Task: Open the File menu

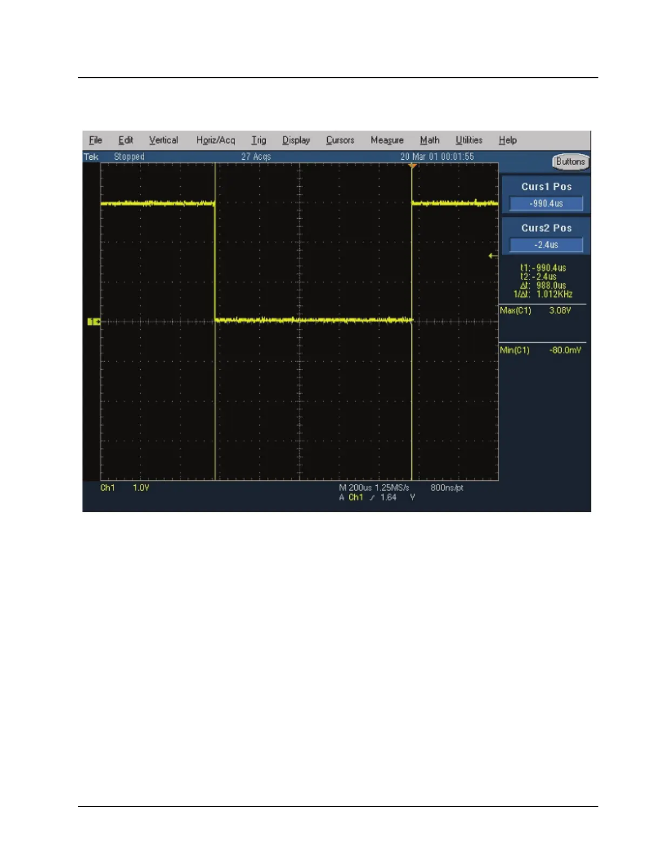Action: click(96, 140)
